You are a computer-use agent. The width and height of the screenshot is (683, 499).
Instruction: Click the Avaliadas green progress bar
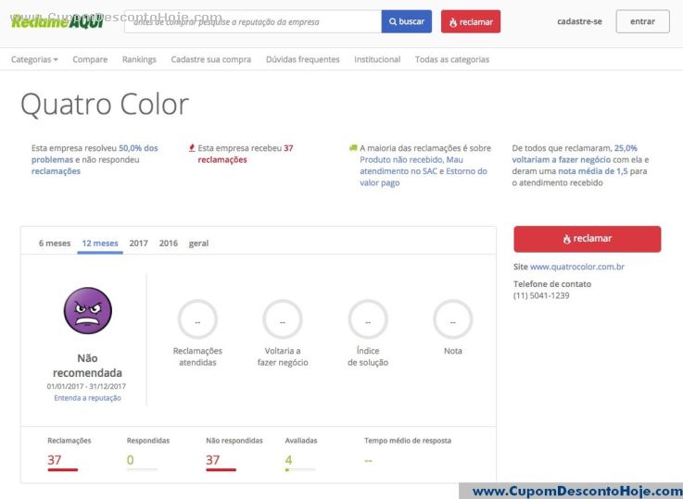point(300,470)
